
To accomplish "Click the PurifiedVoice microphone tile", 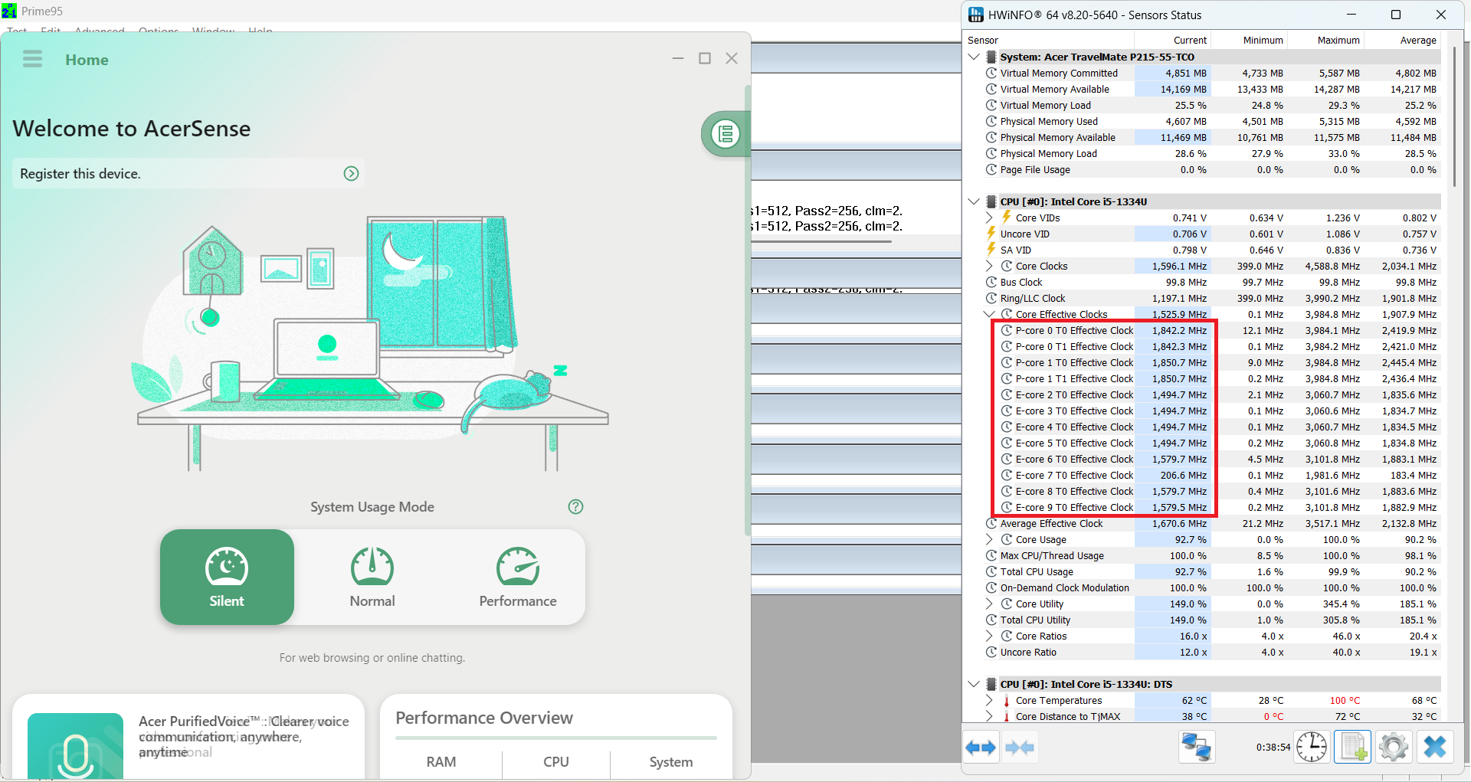I will click(x=75, y=746).
